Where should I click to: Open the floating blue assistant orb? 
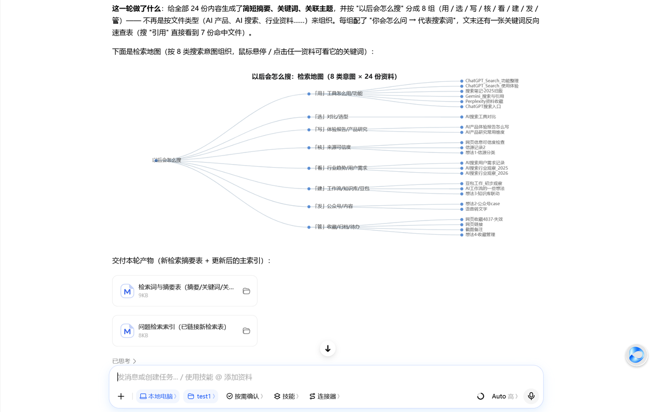click(x=636, y=355)
